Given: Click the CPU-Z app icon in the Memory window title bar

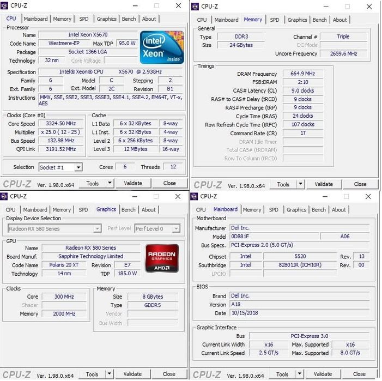Looking at the screenshot, I should (x=195, y=7).
